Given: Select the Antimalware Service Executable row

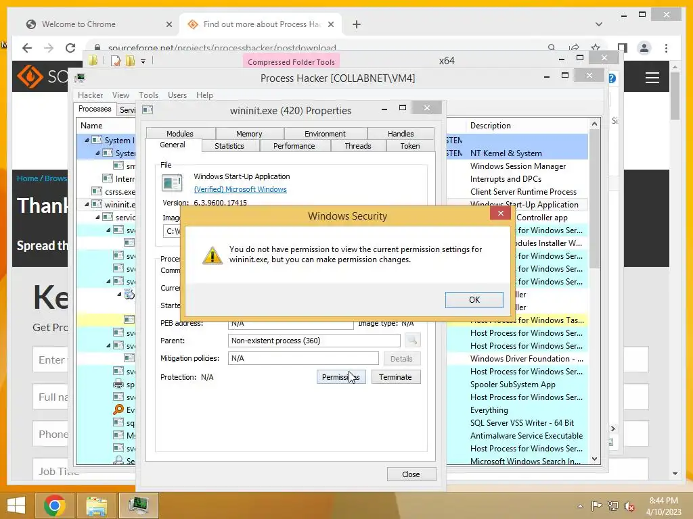Looking at the screenshot, I should pos(527,436).
